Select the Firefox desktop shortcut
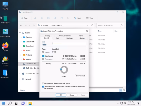 5,47
